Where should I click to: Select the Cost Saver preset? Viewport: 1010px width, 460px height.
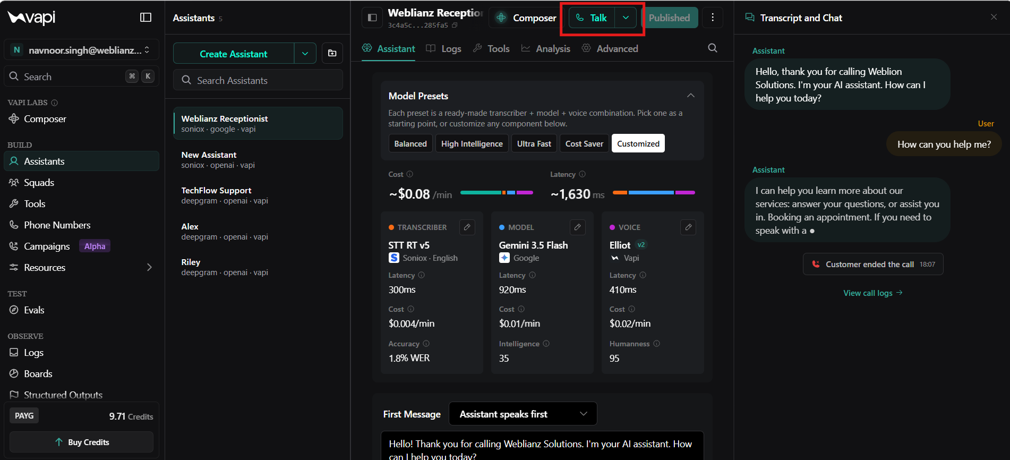tap(584, 143)
